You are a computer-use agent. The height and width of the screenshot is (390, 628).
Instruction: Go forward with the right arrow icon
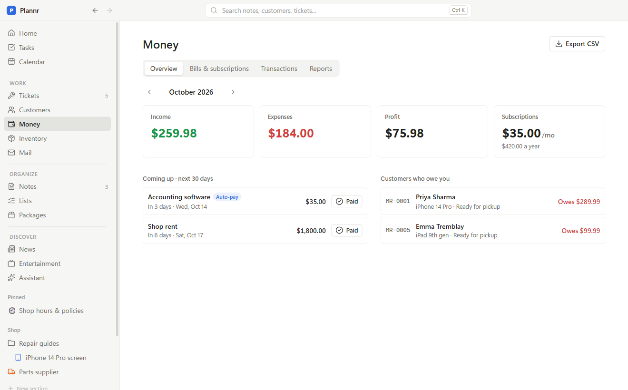tap(109, 10)
